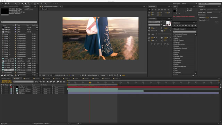Click Toggle Switches / Modes button
The width and height of the screenshot is (222, 125).
[42, 124]
